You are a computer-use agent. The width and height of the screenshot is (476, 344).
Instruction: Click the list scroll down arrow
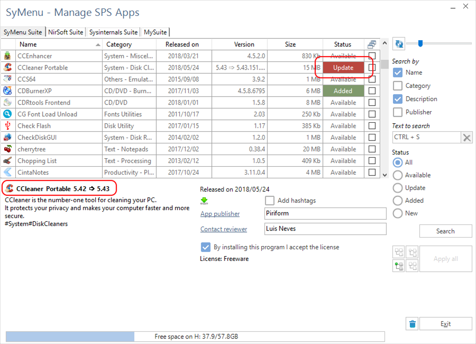pyautogui.click(x=385, y=175)
